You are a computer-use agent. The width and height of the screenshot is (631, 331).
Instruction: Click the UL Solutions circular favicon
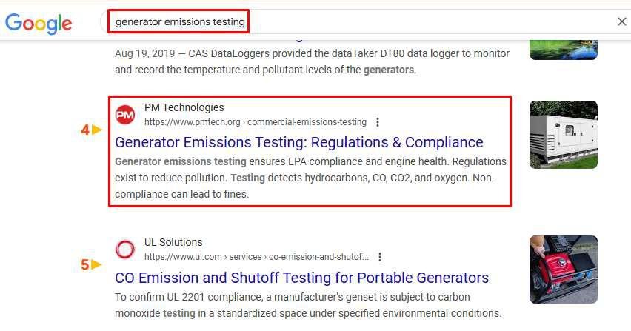[126, 250]
